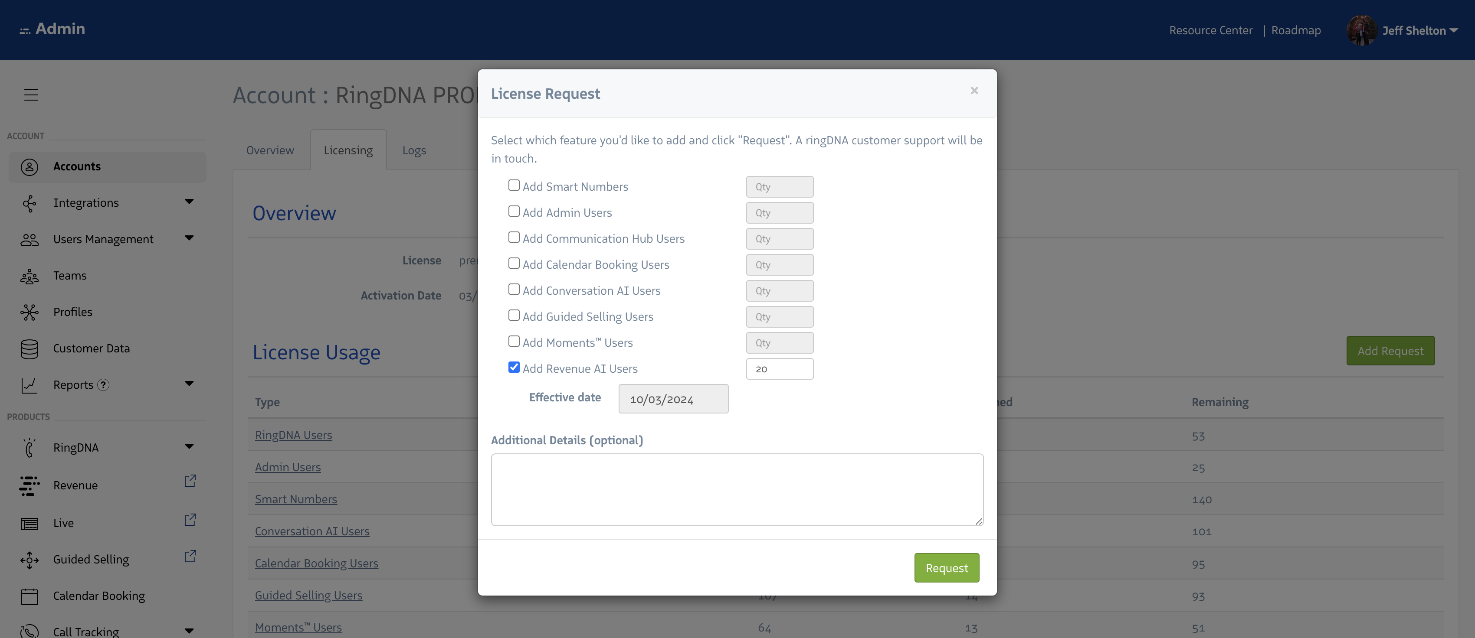Click the green Request button
1475x638 pixels.
tap(947, 568)
